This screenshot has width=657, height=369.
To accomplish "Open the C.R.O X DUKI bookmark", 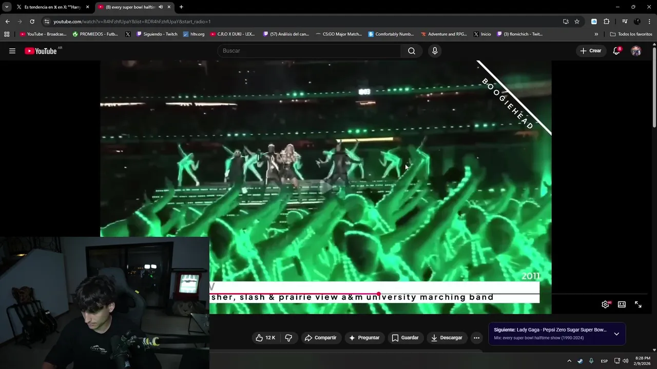I will 233,34.
